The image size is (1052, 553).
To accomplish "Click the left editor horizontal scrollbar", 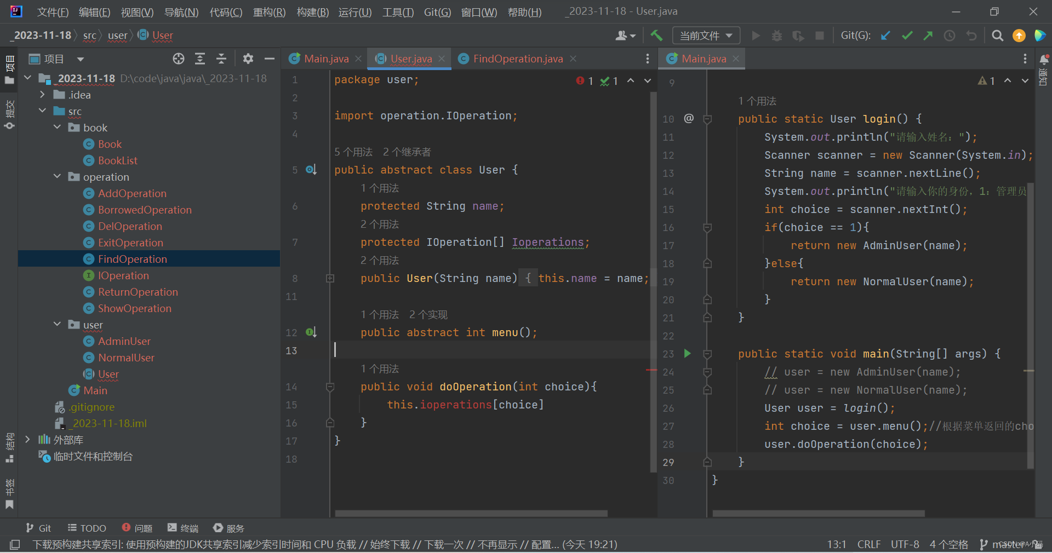I will [471, 514].
